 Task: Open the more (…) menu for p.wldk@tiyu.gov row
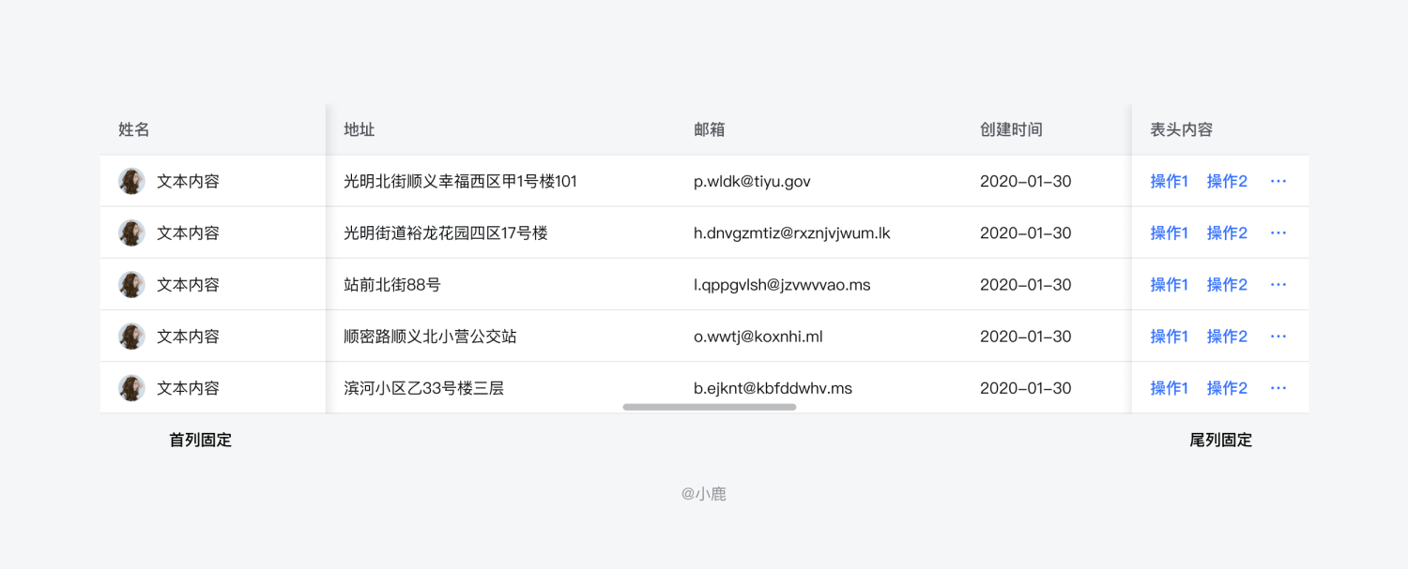coord(1278,181)
